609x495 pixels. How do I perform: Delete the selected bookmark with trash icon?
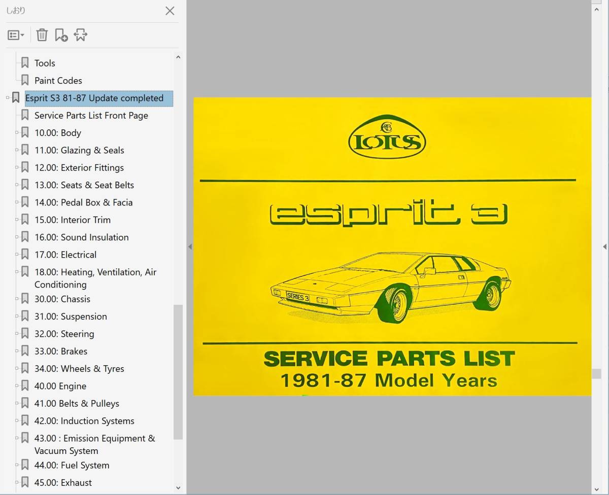pos(42,35)
